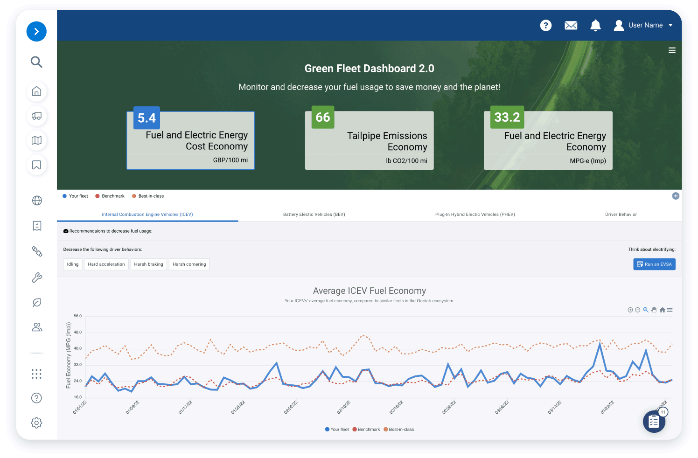Image resolution: width=698 pixels, height=458 pixels.
Task: Open the chart export menu icon
Action: 670,310
